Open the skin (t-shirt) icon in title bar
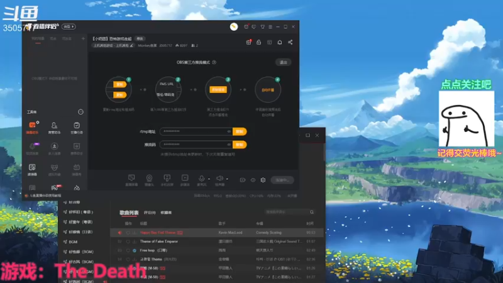Viewport: 503px width, 283px height. point(262,26)
